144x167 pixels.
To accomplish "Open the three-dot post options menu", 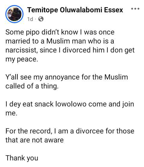I will [x=135, y=9].
